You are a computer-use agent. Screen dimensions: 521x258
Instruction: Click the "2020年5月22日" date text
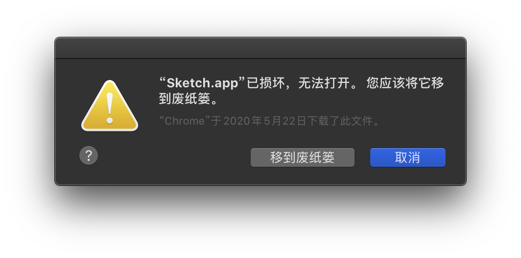(x=265, y=121)
